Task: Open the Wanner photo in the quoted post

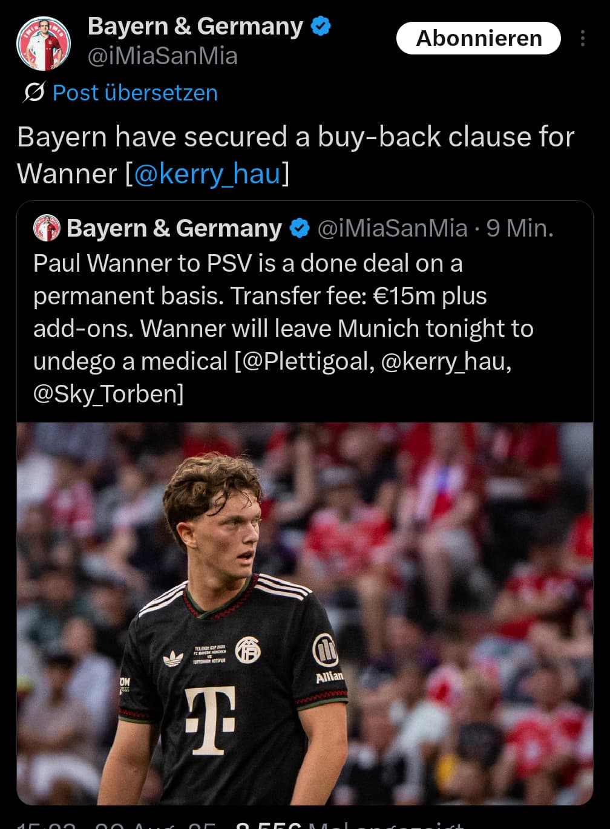Action: [x=305, y=614]
